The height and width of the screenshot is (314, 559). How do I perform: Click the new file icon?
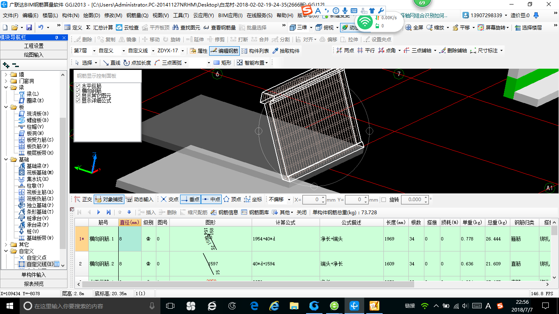coord(5,27)
